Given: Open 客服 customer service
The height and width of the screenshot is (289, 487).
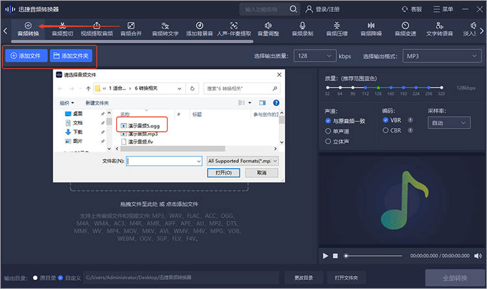Looking at the screenshot, I should click(x=412, y=9).
